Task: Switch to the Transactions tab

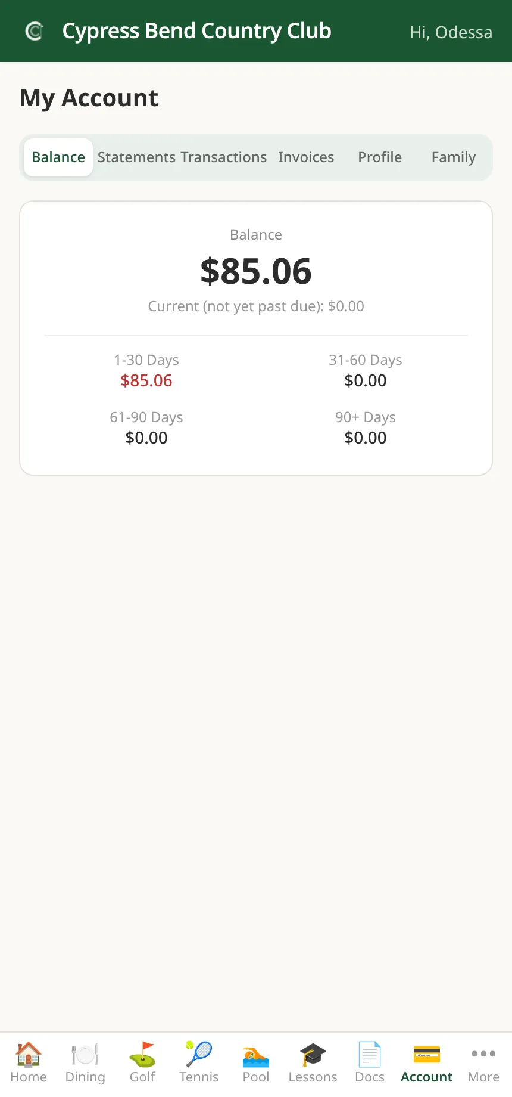Action: click(x=224, y=157)
